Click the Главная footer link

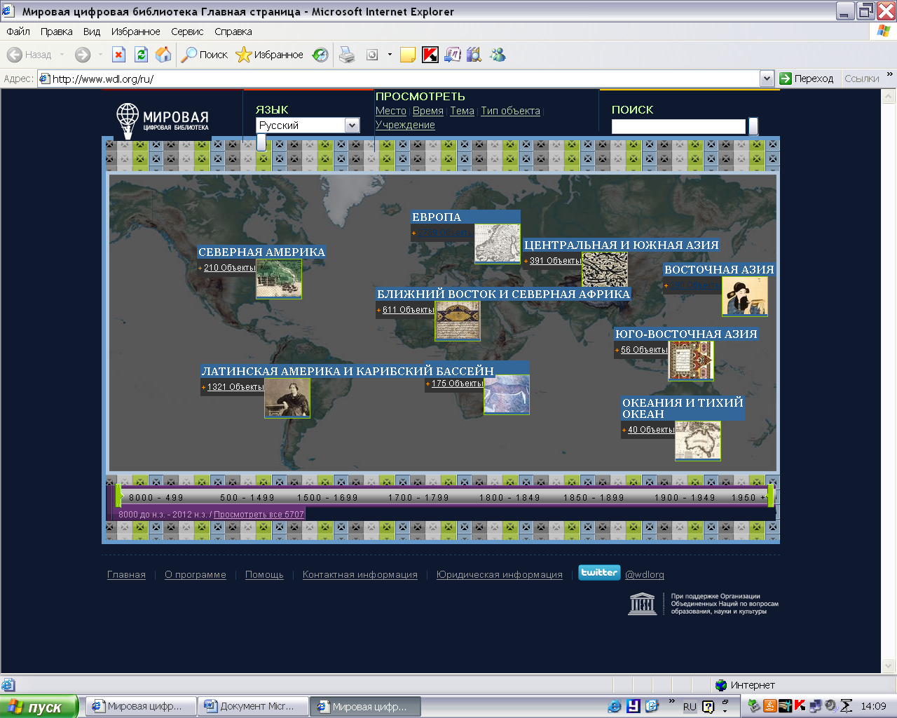pos(126,575)
